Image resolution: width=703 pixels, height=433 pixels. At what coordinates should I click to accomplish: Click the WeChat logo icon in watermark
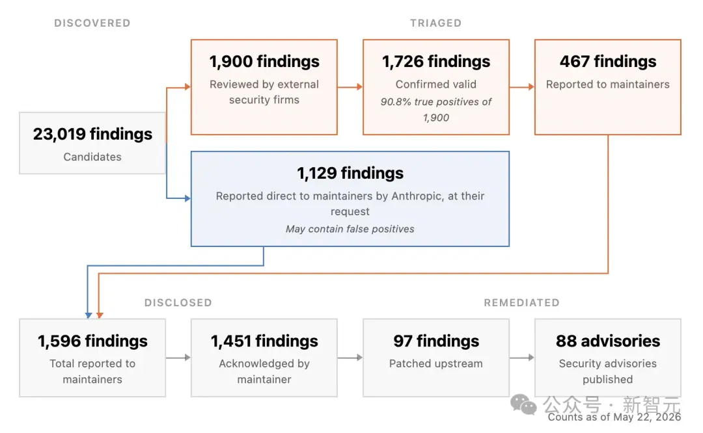[x=523, y=404]
